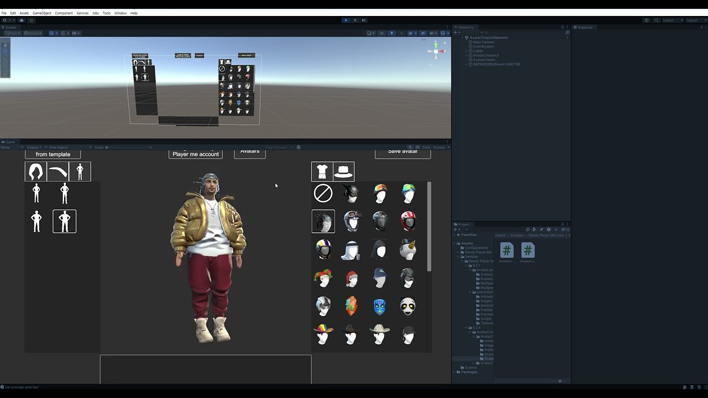Advance one frame with step button

(363, 20)
